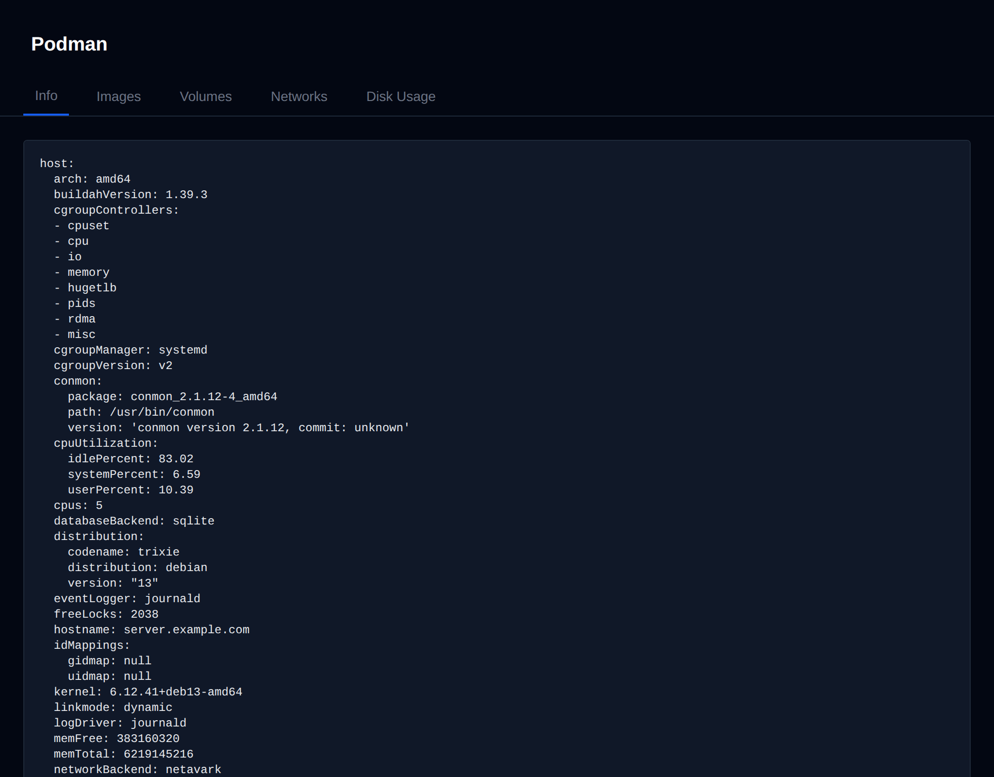This screenshot has width=994, height=777.
Task: Select 'codename: trixie' line
Action: click(124, 552)
